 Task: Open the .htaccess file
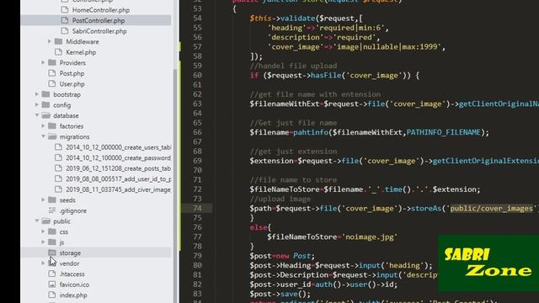(x=72, y=274)
